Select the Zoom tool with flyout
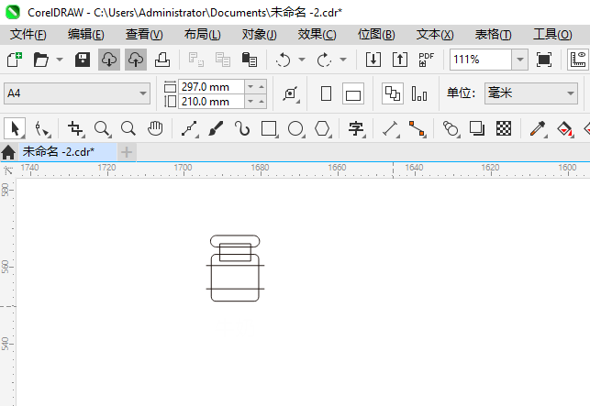Viewport: 590px width, 406px height. (103, 128)
